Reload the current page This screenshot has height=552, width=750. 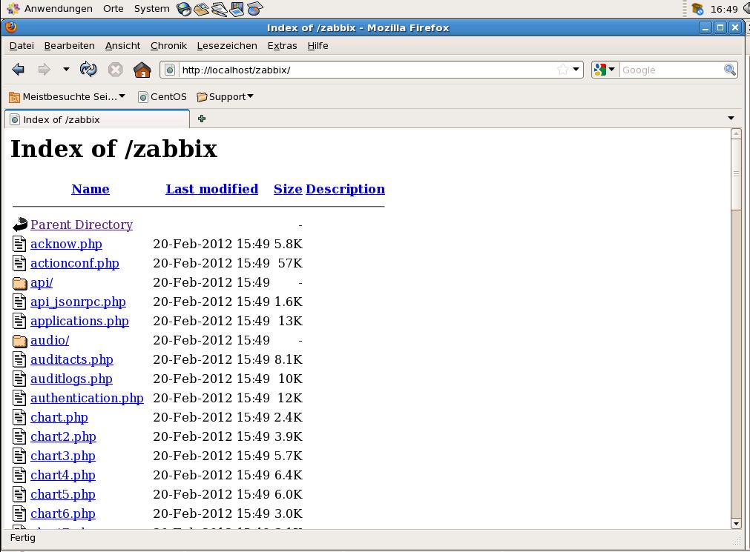pyautogui.click(x=88, y=70)
